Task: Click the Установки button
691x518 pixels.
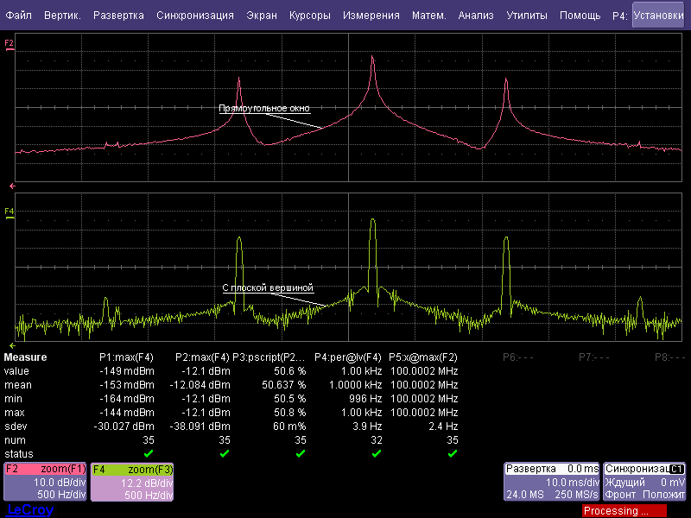Action: point(658,16)
